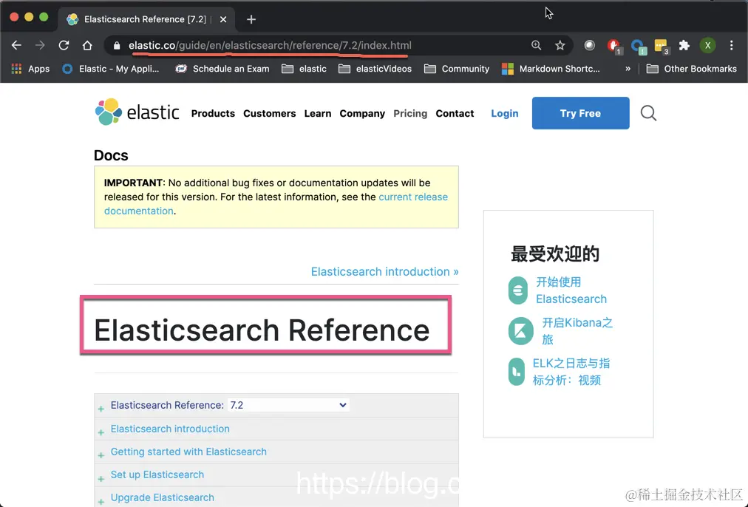
Task: Click the elastic logo
Action: coord(137,112)
